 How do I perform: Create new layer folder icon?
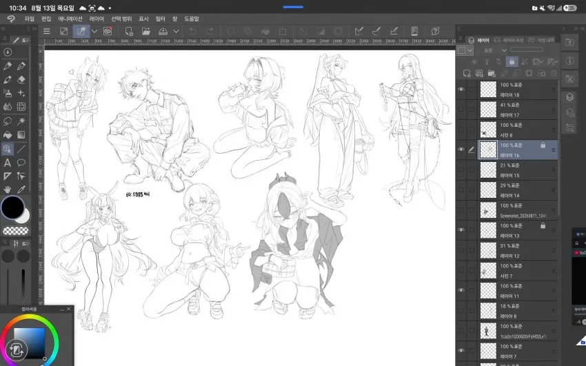pyautogui.click(x=492, y=73)
